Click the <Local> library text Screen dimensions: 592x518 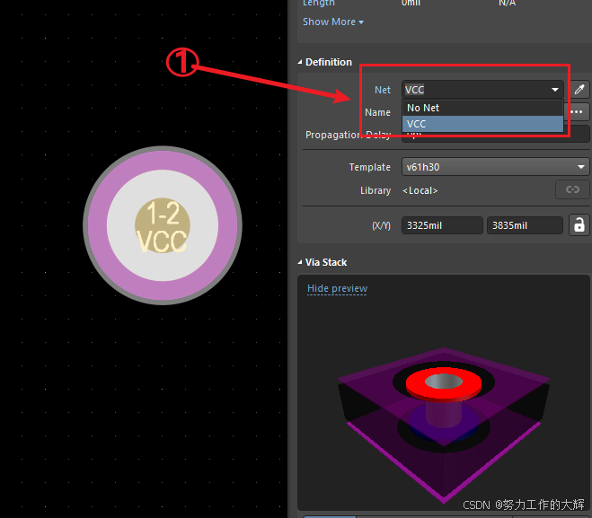[x=420, y=190]
